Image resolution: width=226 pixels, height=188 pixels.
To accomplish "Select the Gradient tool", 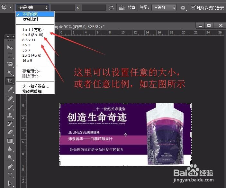I will tap(10, 141).
